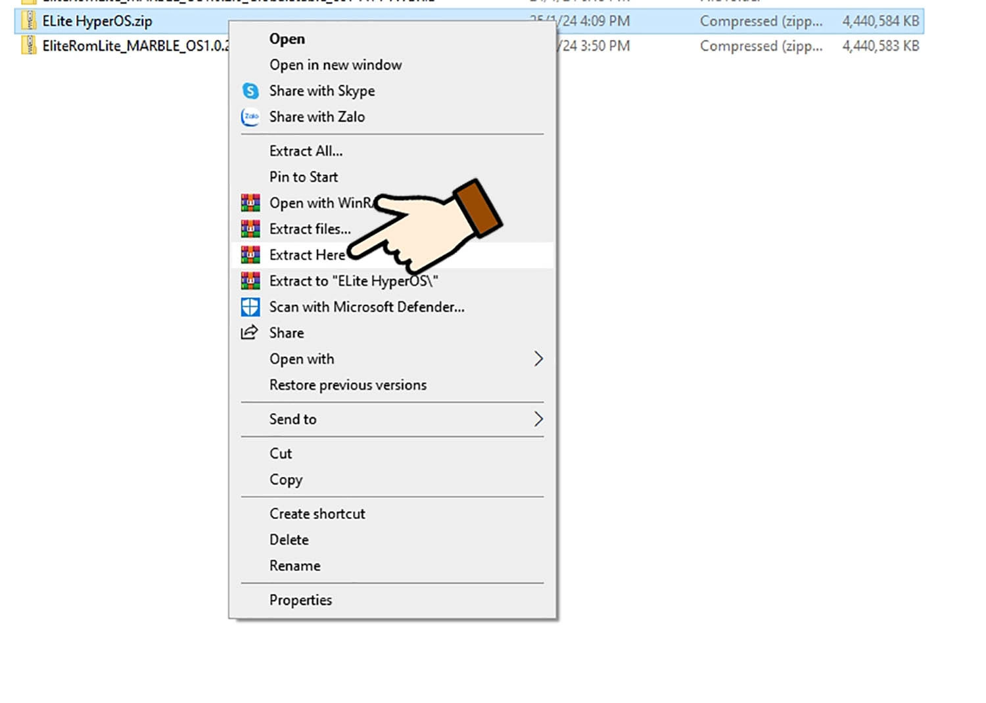This screenshot has width=986, height=703.
Task: Click the Share arrow icon
Action: pos(250,332)
